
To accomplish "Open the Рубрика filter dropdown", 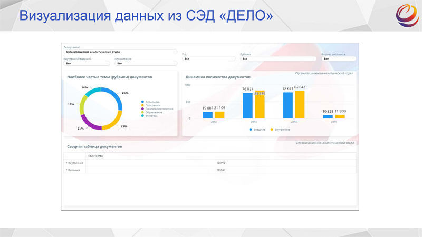I will point(279,58).
